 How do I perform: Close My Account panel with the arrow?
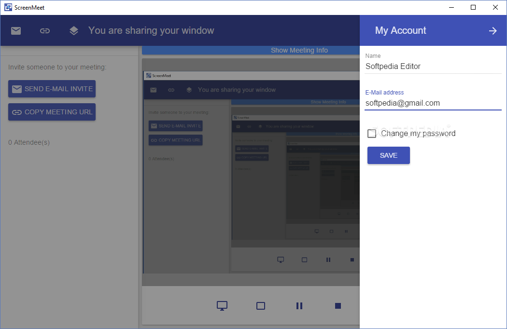point(493,31)
